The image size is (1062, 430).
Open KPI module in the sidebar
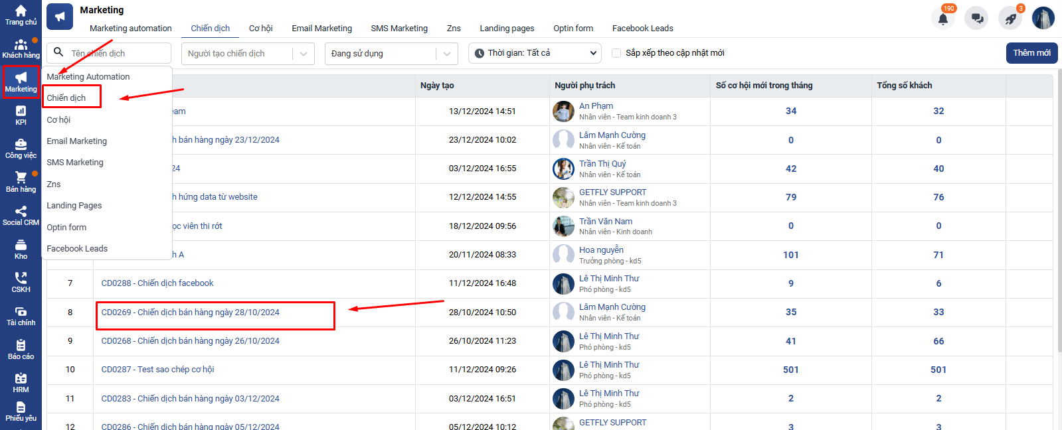[x=21, y=115]
